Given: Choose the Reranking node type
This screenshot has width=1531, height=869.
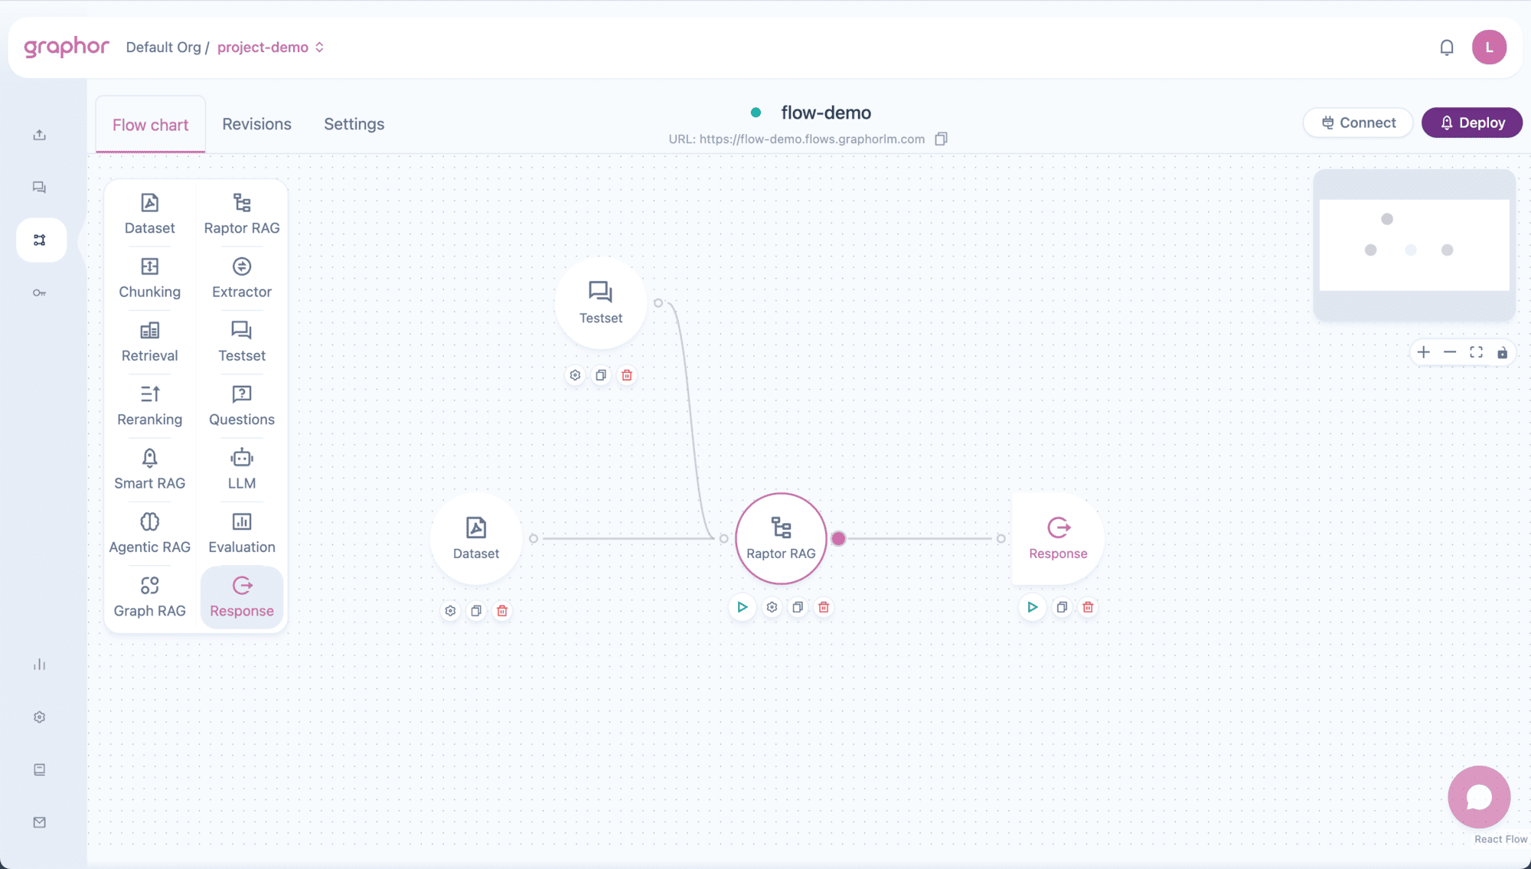Looking at the screenshot, I should (x=149, y=405).
